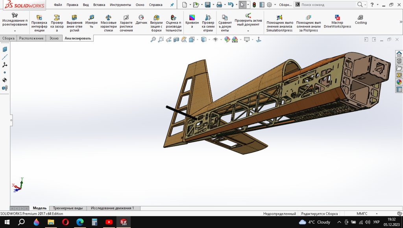Toggle the rebuild traffic light icon
Viewport: 403px width, 228px height.
coord(254,5)
